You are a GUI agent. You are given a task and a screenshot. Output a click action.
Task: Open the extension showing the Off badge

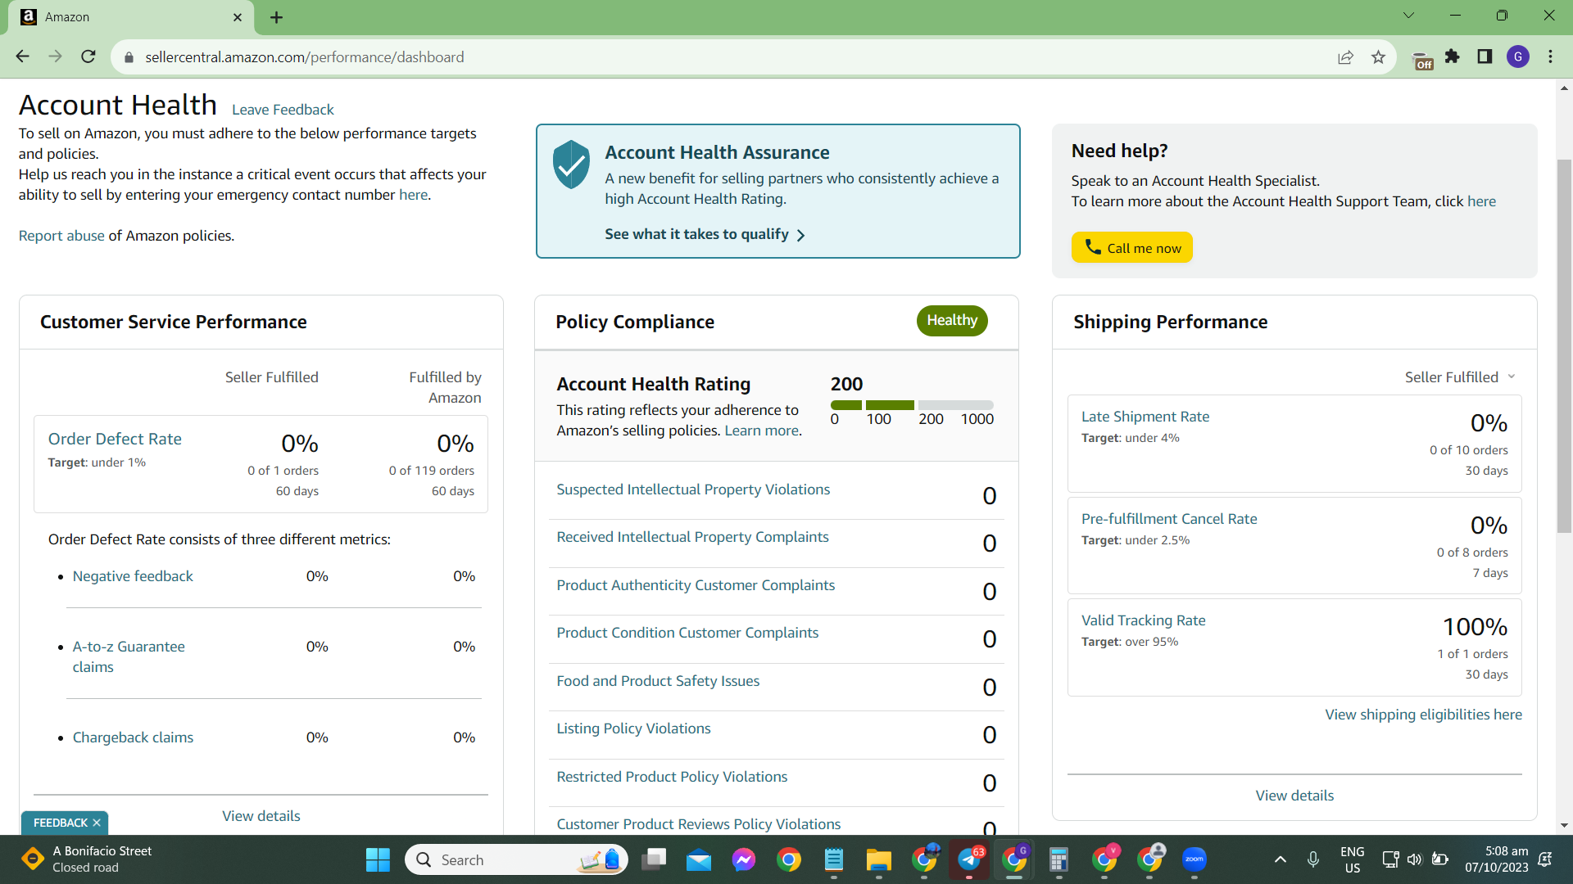[1423, 60]
